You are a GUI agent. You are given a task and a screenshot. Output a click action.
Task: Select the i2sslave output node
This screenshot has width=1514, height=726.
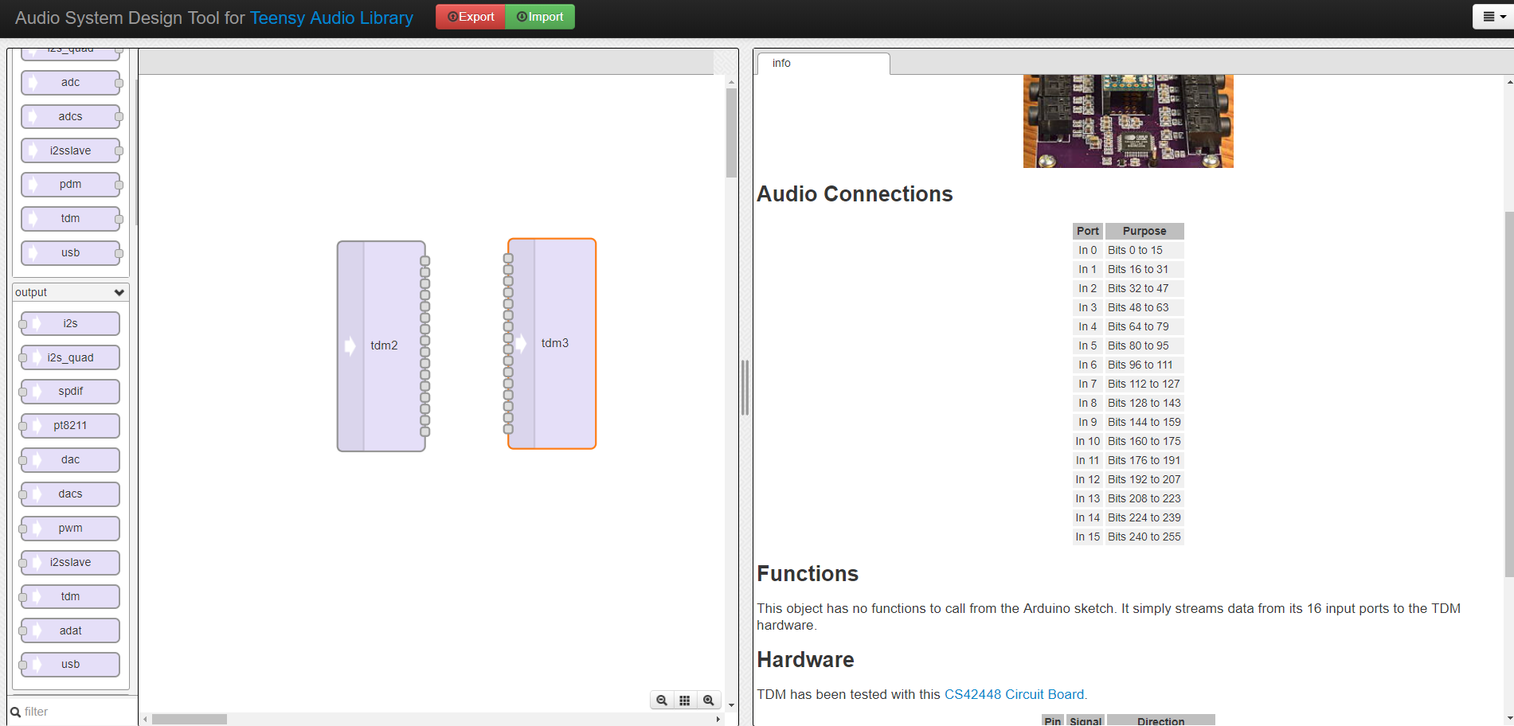coord(71,563)
